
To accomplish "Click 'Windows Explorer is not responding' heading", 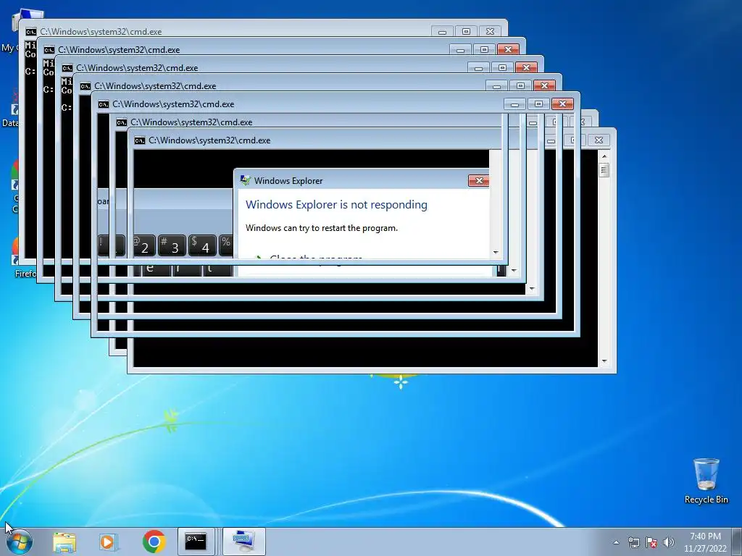I will tap(336, 205).
